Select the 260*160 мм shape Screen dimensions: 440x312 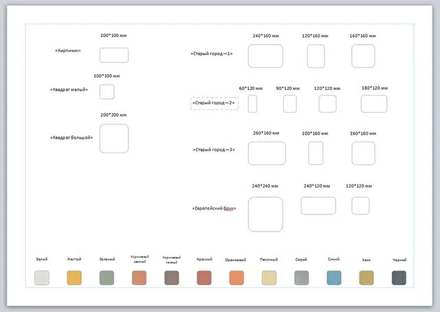267,153
